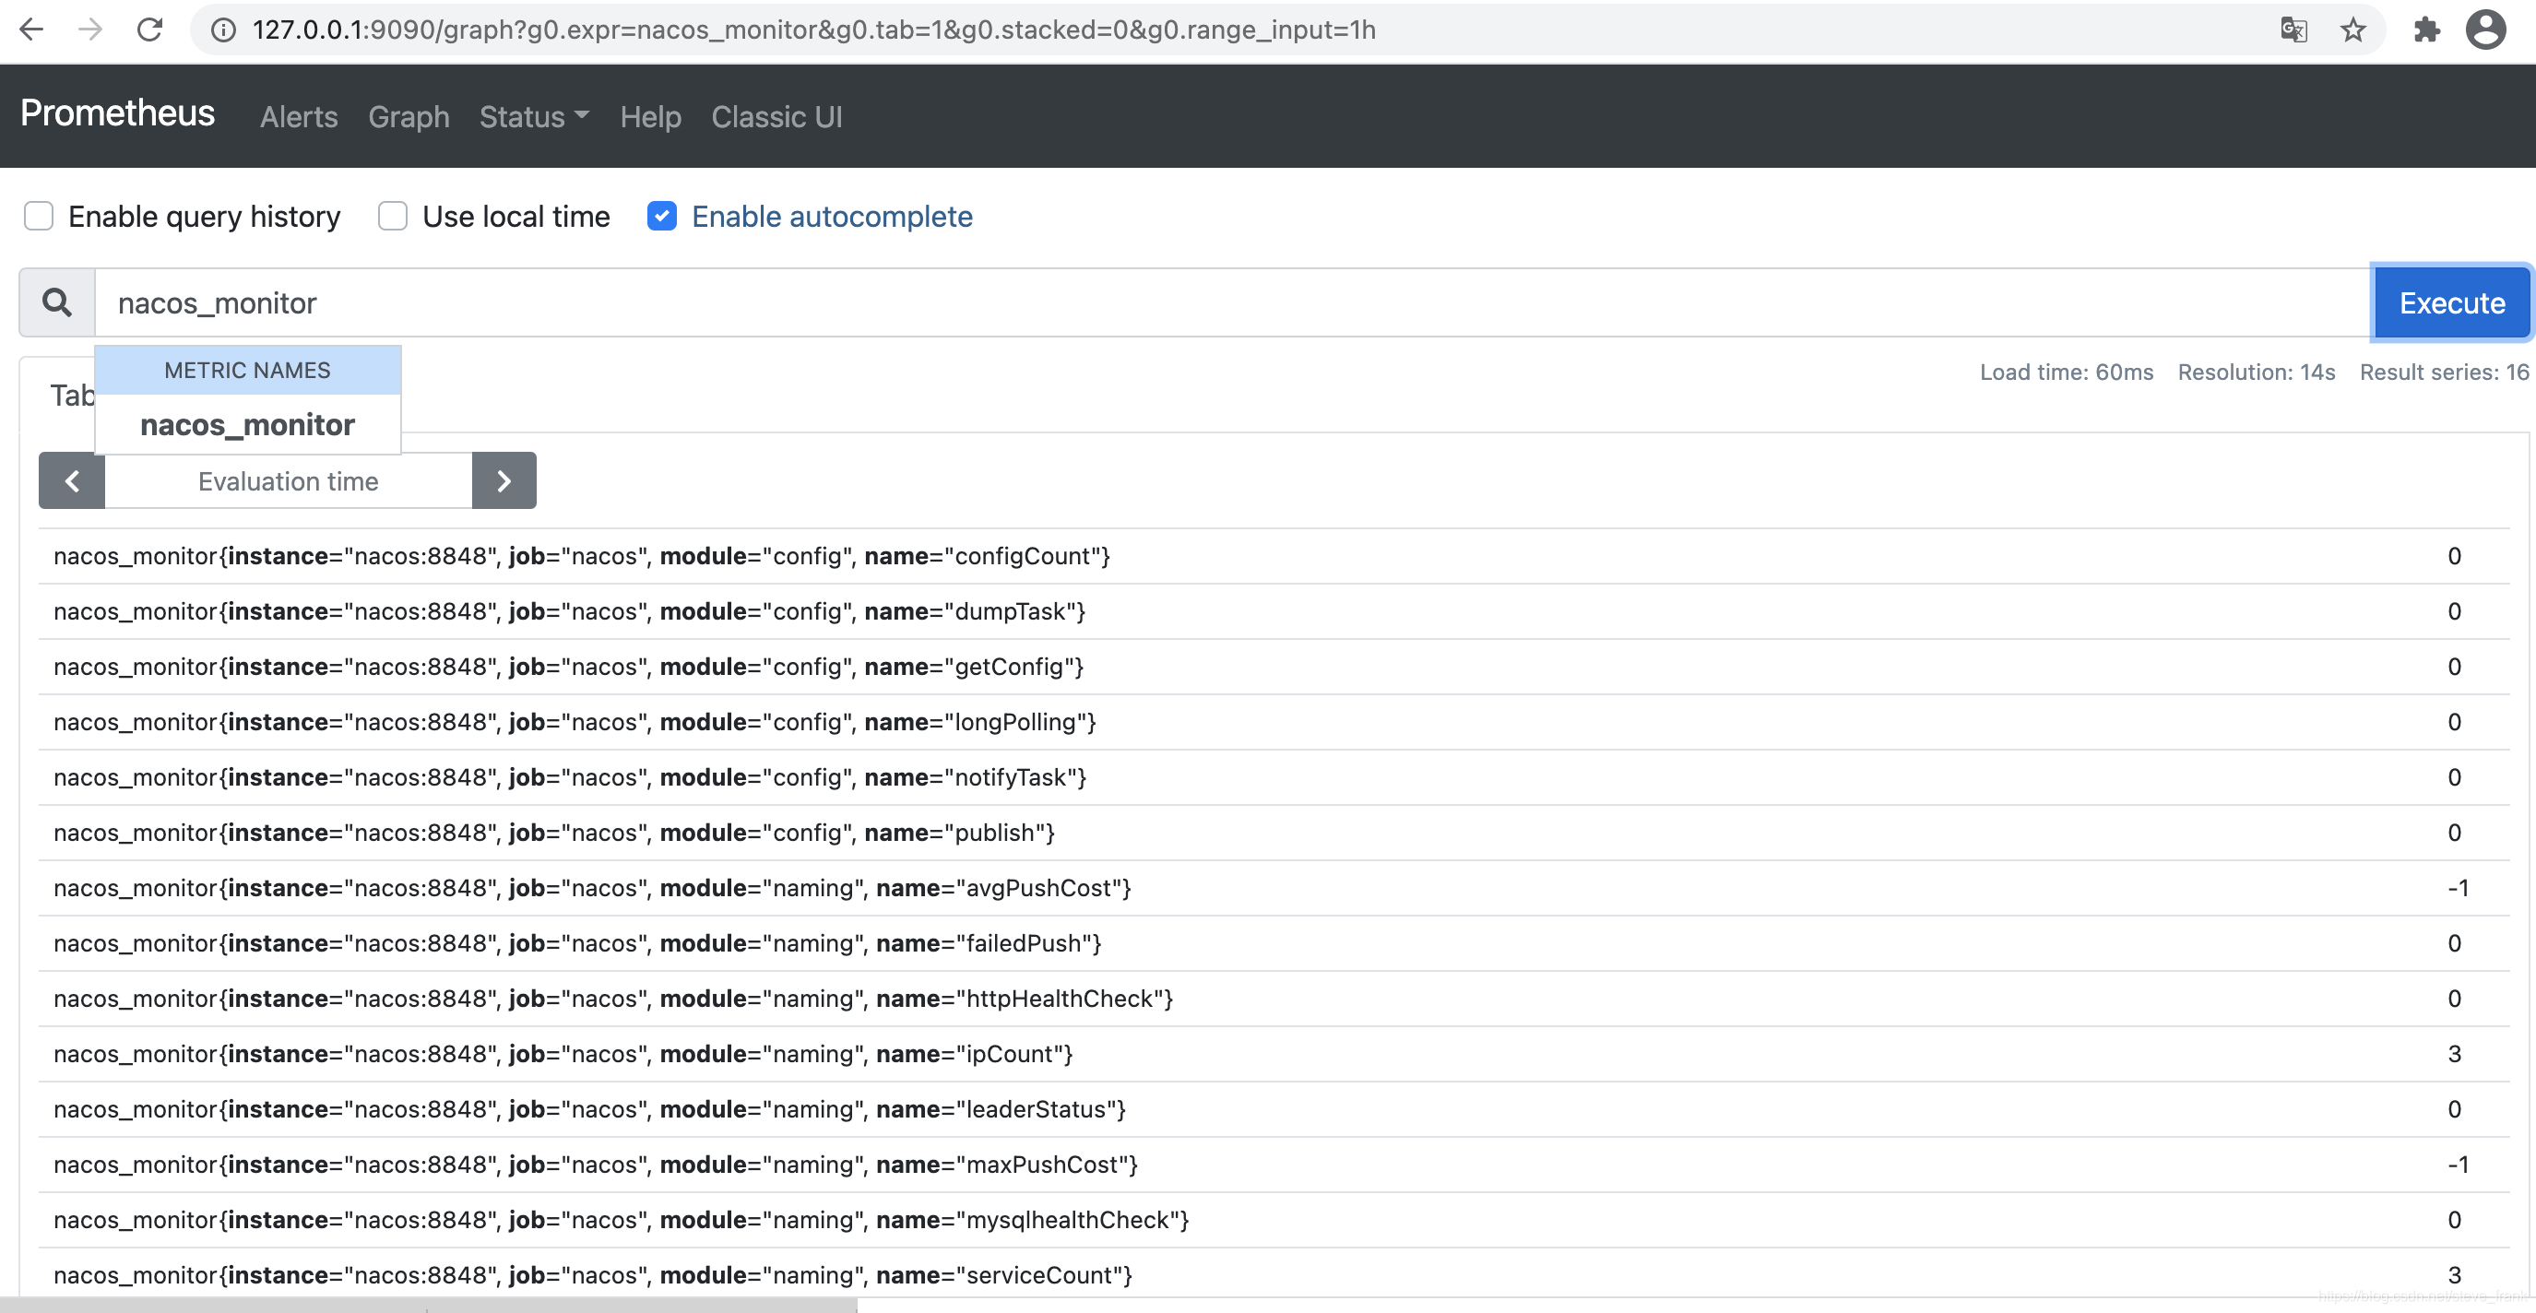Image resolution: width=2536 pixels, height=1313 pixels.
Task: Click the notifyTask result row
Action: pos(1274,776)
